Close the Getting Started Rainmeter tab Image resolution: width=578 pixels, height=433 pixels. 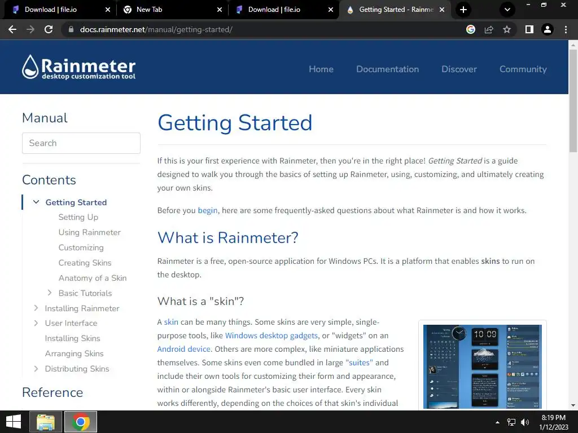442,10
